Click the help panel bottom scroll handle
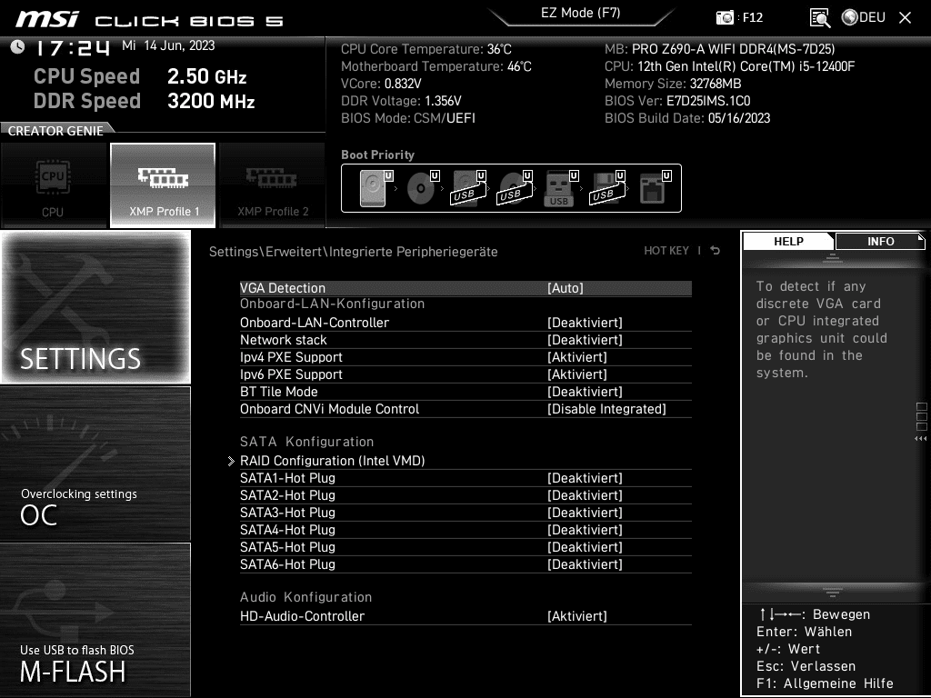The width and height of the screenshot is (931, 698). point(833,592)
